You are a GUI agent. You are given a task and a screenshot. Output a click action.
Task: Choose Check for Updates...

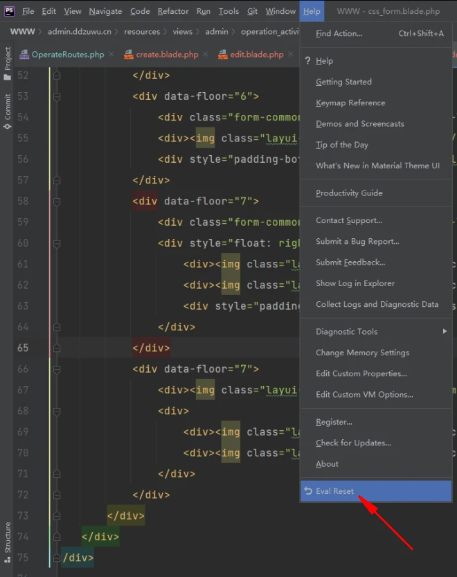[x=353, y=443]
